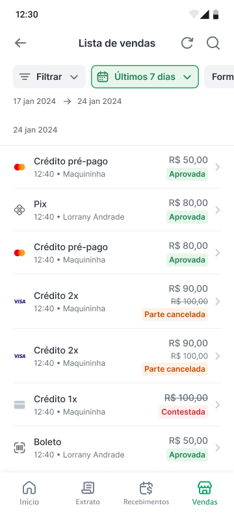Image resolution: width=234 pixels, height=514 pixels.
Task: Open the partially visible Form filter
Action: pyautogui.click(x=219, y=77)
